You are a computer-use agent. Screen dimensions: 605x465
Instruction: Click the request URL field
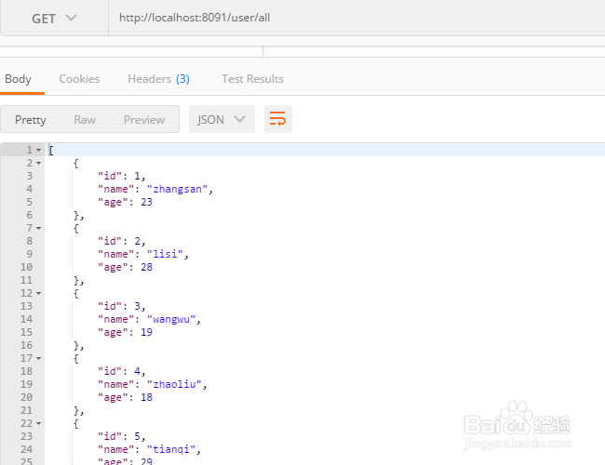[356, 18]
